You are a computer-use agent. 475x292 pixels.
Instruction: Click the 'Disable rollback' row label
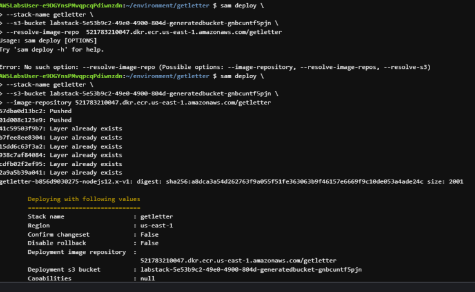tap(57, 243)
